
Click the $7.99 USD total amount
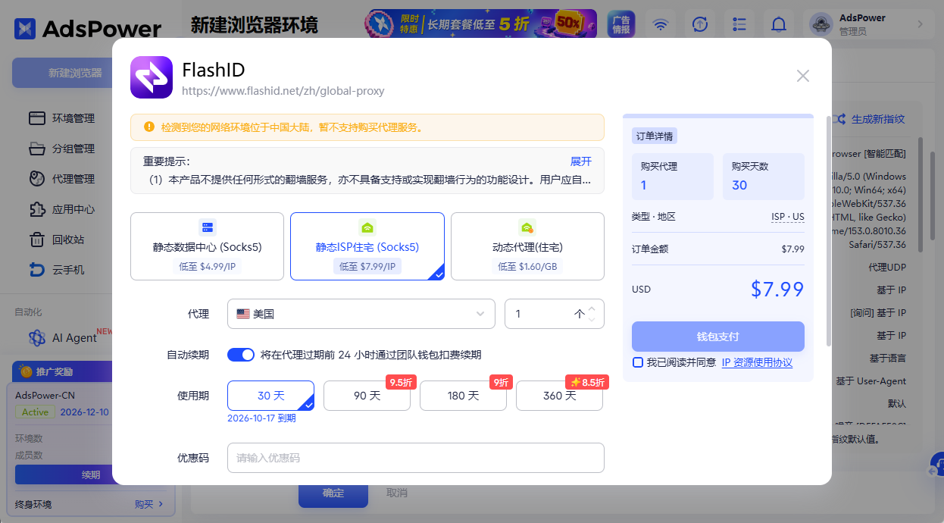point(777,289)
